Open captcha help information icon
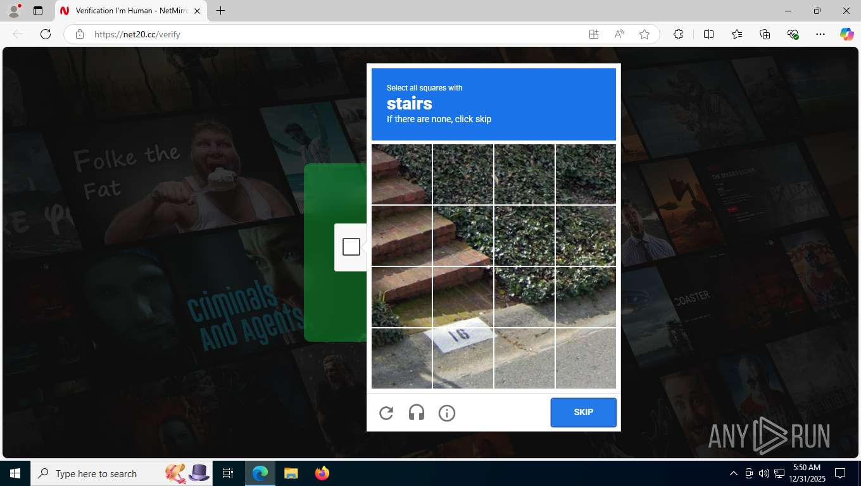 pos(447,413)
